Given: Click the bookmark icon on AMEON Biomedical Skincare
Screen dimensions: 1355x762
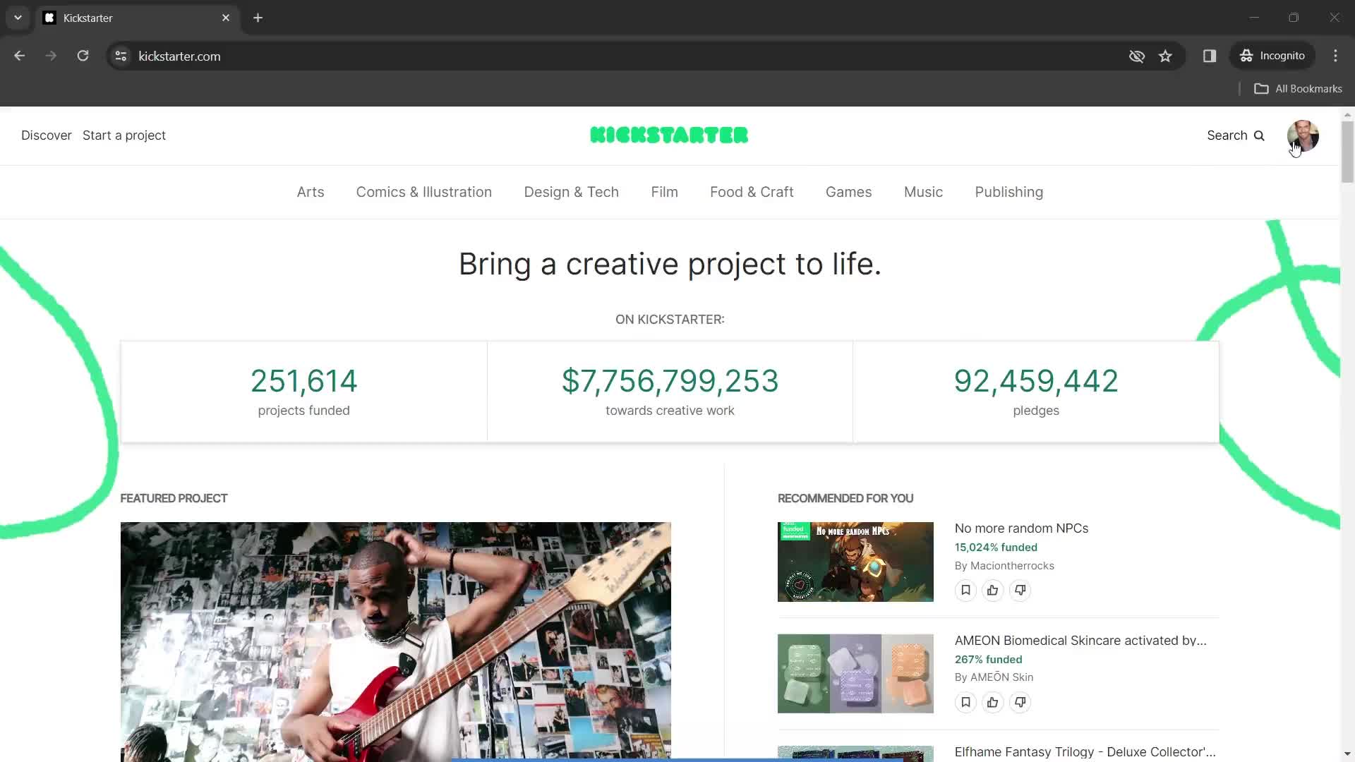Looking at the screenshot, I should [965, 701].
